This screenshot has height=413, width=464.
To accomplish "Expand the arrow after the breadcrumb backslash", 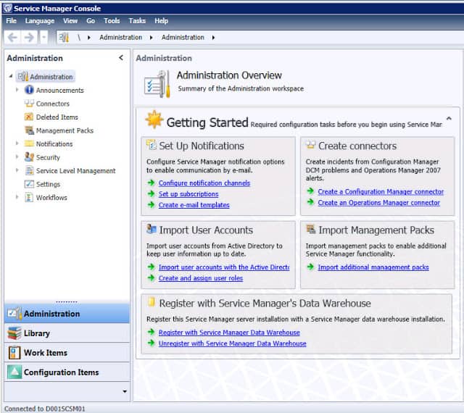I will [x=88, y=38].
